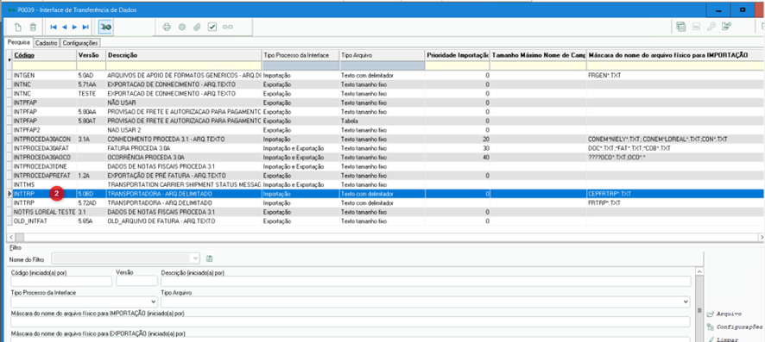Click the Máscara IMPORTAÇÃO filter input field
The width and height of the screenshot is (765, 342).
coord(350,321)
